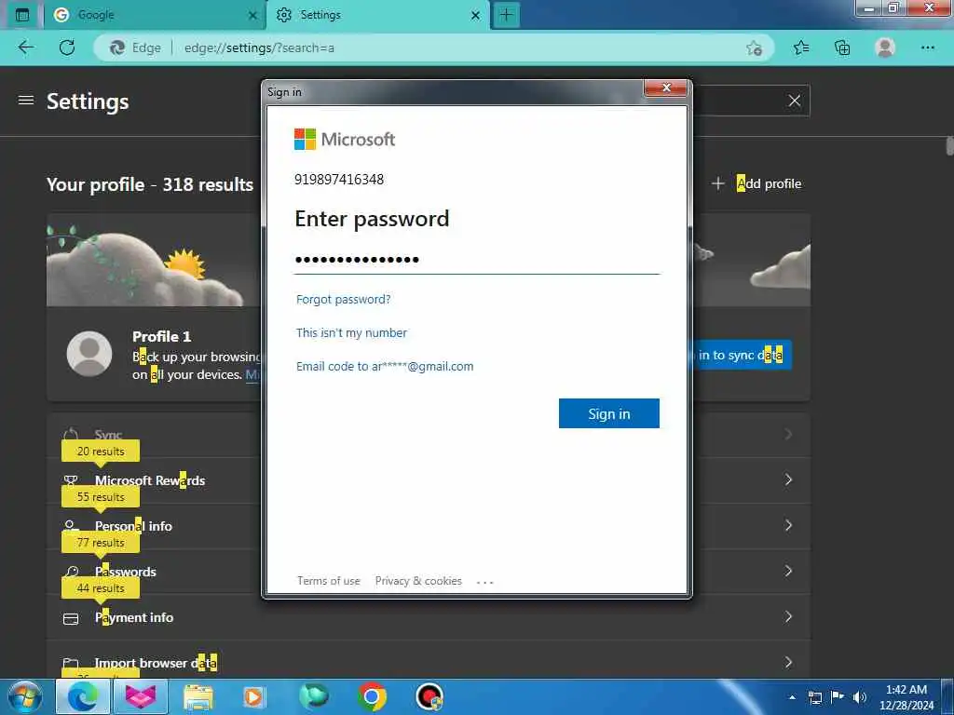The width and height of the screenshot is (954, 715).
Task: Switch to the Google tab
Action: tap(155, 15)
